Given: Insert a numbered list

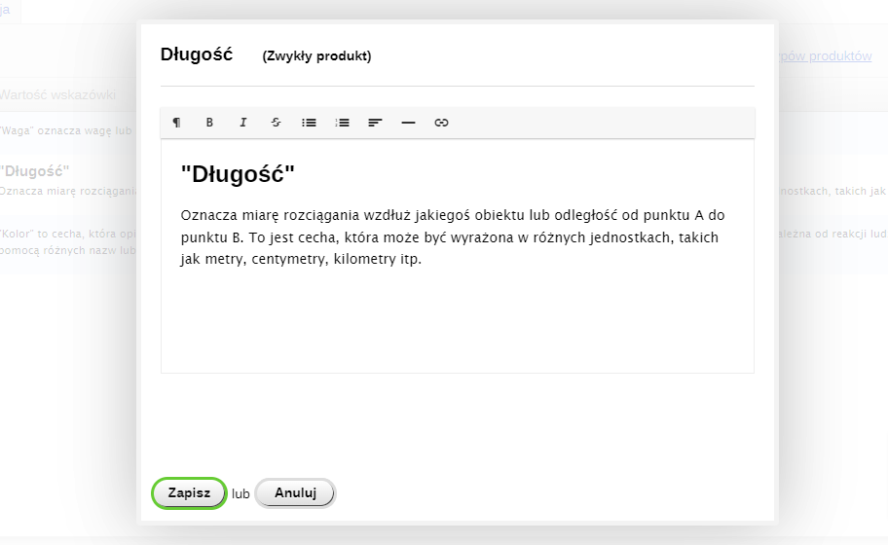Looking at the screenshot, I should 342,123.
